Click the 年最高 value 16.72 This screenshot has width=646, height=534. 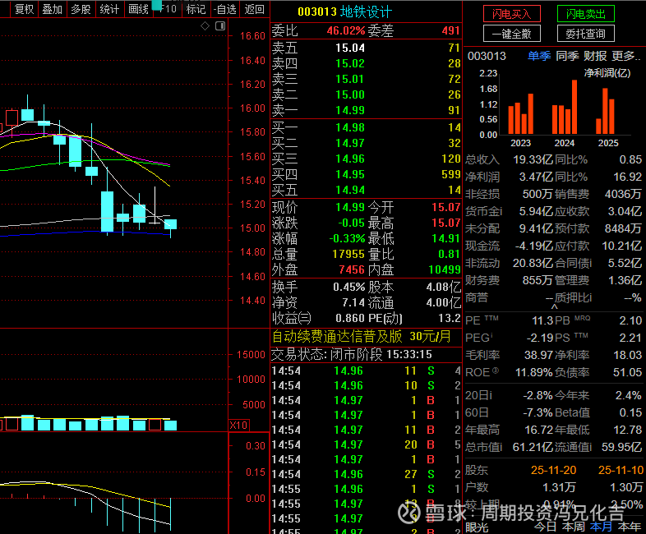(x=538, y=430)
